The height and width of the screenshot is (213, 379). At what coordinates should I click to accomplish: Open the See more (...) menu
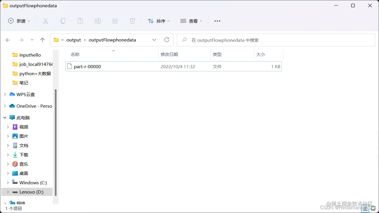217,21
